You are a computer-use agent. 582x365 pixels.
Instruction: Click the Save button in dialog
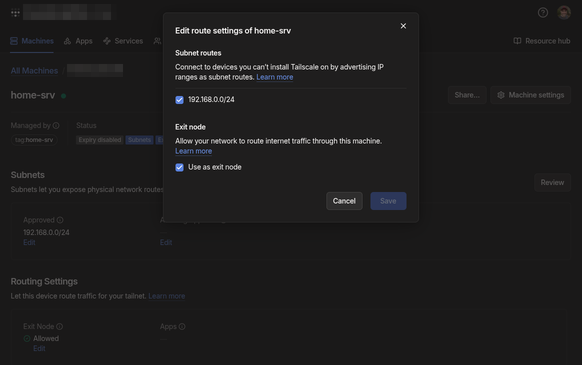(x=388, y=201)
